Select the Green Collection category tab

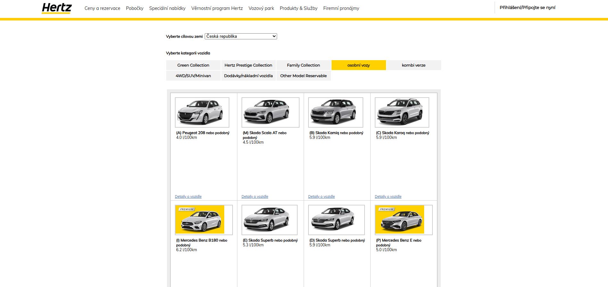(x=193, y=65)
